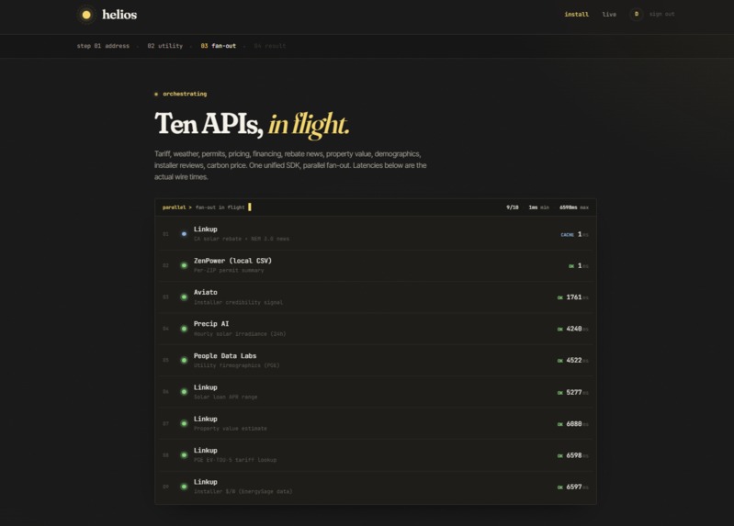Click the Utility firmographics (PGE) description
The height and width of the screenshot is (526, 734).
point(236,365)
